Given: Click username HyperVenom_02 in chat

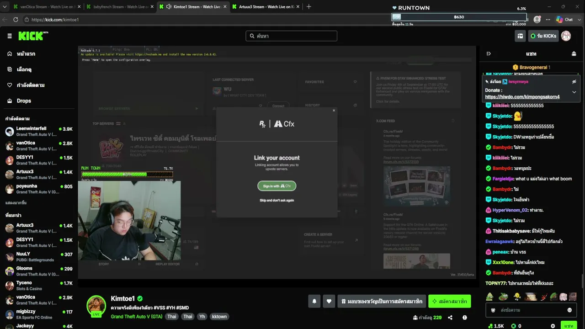Looking at the screenshot, I should (511, 210).
